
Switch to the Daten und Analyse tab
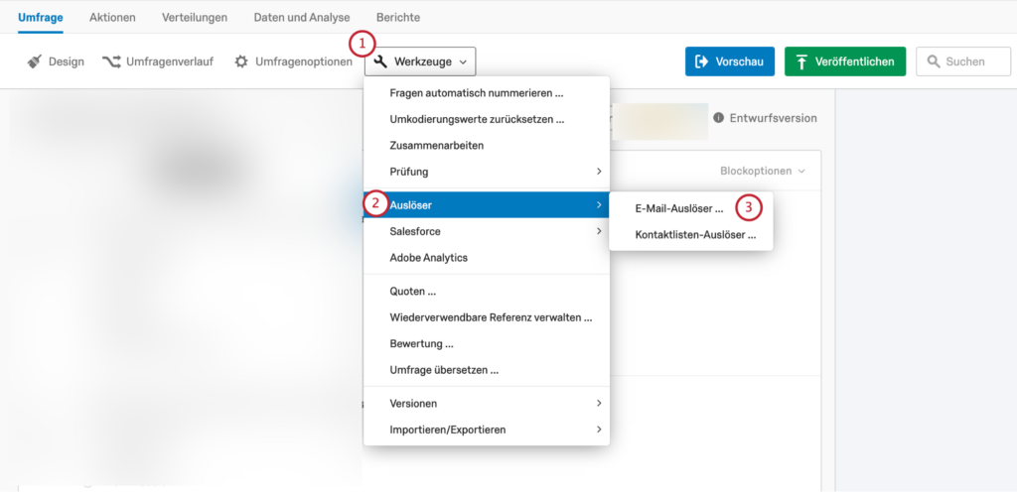(x=302, y=18)
